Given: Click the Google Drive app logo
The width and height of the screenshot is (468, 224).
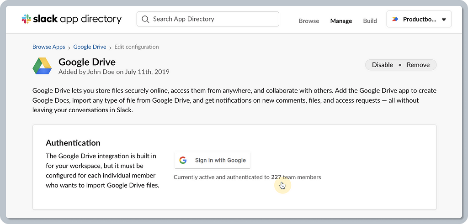Looking at the screenshot, I should click(42, 66).
